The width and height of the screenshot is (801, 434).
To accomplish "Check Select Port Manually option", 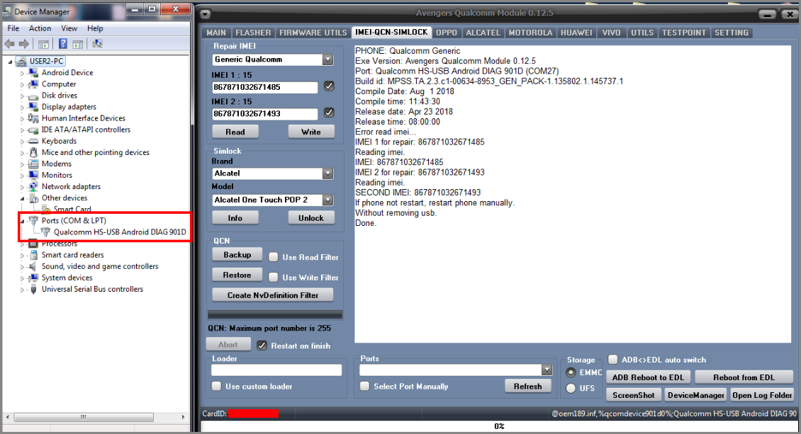I will (x=364, y=386).
